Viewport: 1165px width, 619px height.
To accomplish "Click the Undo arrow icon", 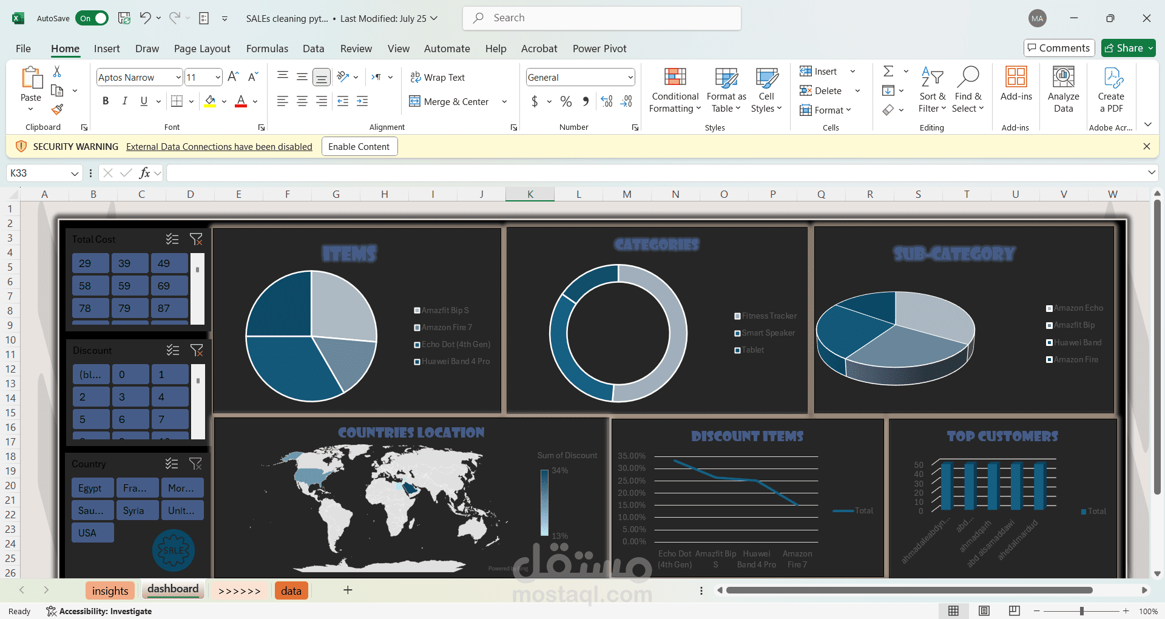I will click(x=145, y=18).
